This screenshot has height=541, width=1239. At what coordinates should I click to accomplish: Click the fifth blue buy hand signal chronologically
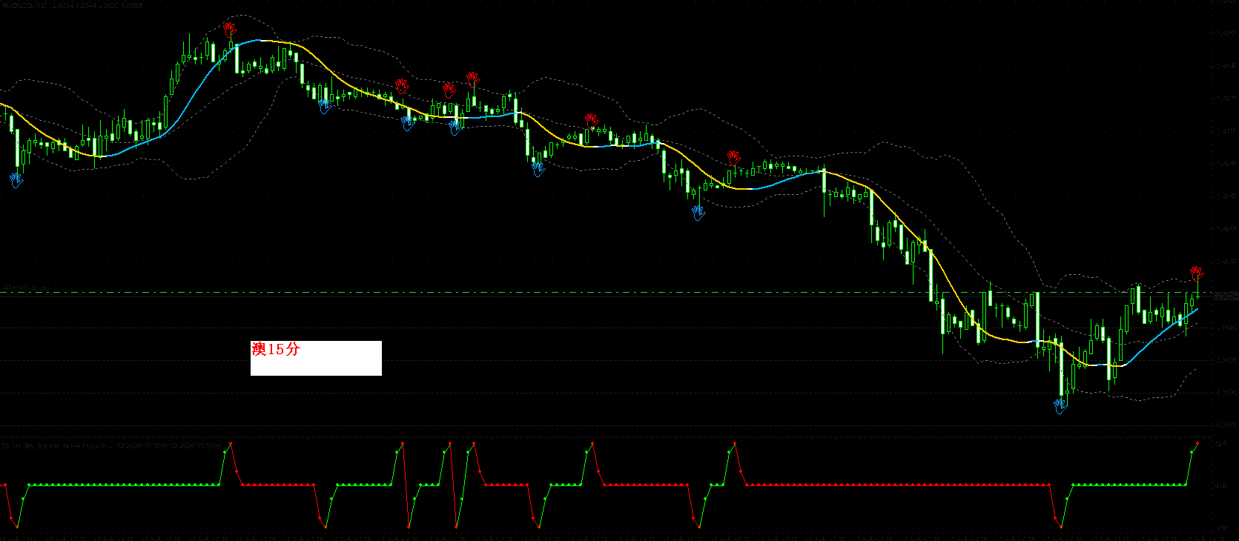538,169
